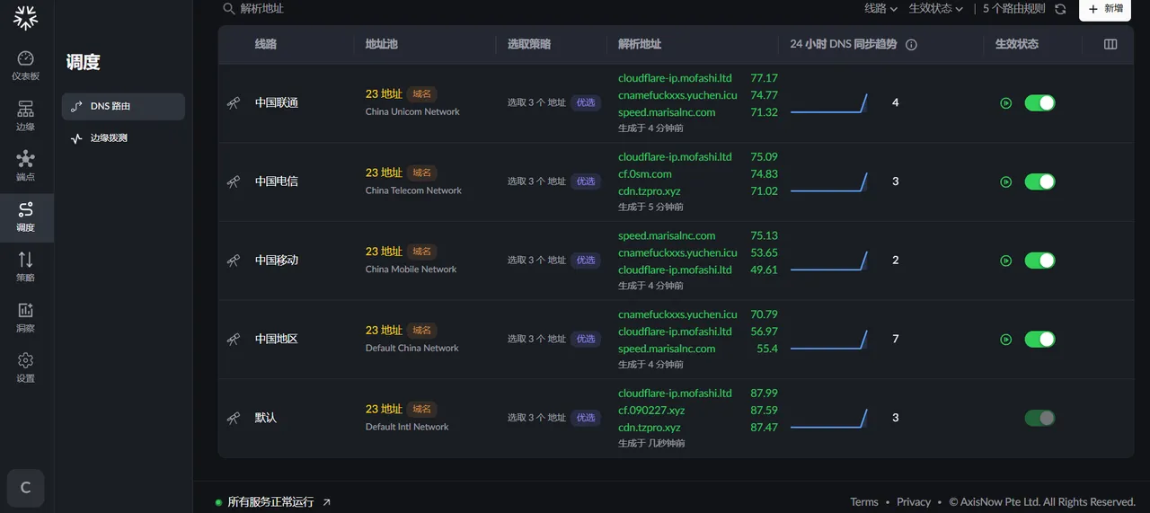Open the 设置 settings sidebar item
Image resolution: width=1150 pixels, height=513 pixels.
coord(26,368)
